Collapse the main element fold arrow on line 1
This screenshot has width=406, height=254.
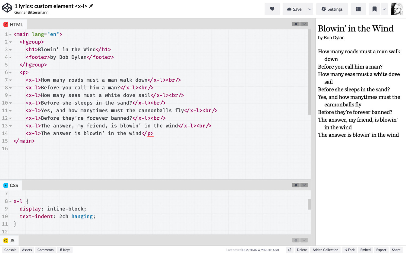point(10,35)
